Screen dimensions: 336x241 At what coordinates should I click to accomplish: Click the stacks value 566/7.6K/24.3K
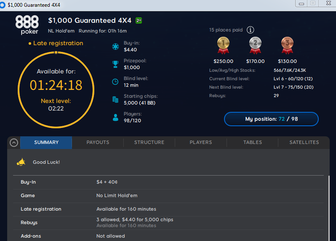point(290,70)
